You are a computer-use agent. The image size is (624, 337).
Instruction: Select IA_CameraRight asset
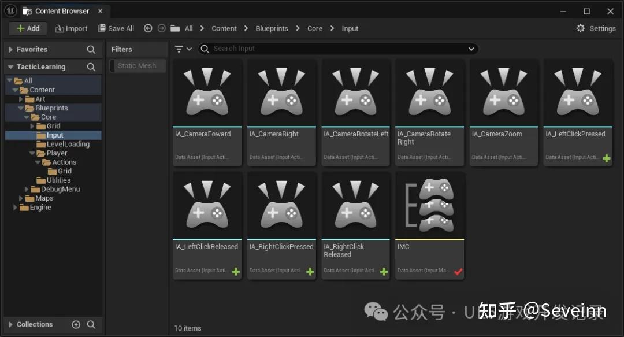tap(282, 113)
